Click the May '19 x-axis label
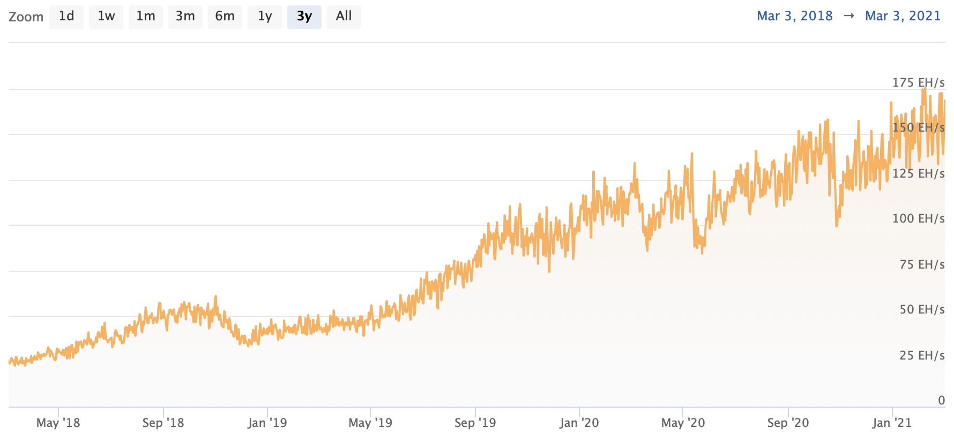Viewport: 954px width, 443px height. point(370,423)
